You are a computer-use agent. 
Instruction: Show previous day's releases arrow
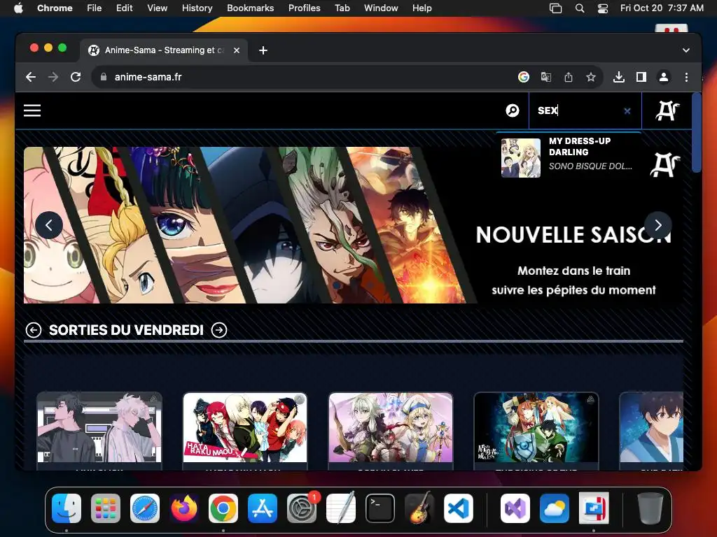point(34,330)
